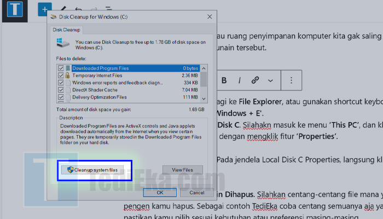
Task: Select Windows error reports row text
Action: tap(118, 83)
